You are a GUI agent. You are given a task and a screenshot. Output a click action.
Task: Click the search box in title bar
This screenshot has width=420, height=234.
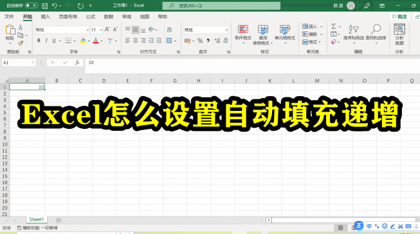(221, 6)
